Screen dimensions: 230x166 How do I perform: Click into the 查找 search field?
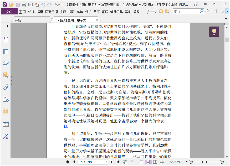(186, 11)
